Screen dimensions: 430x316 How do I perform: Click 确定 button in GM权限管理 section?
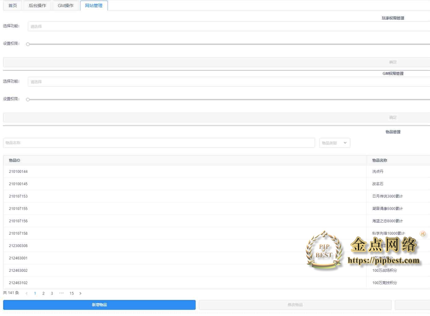(216, 117)
